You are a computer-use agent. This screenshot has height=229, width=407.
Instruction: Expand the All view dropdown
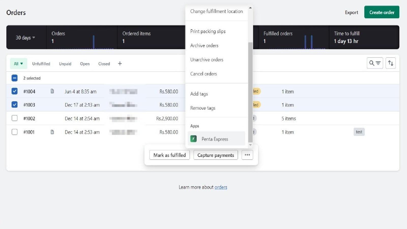pyautogui.click(x=18, y=64)
